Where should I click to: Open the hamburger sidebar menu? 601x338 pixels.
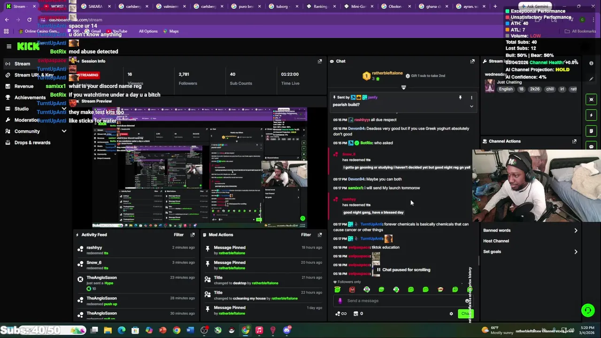[9, 46]
